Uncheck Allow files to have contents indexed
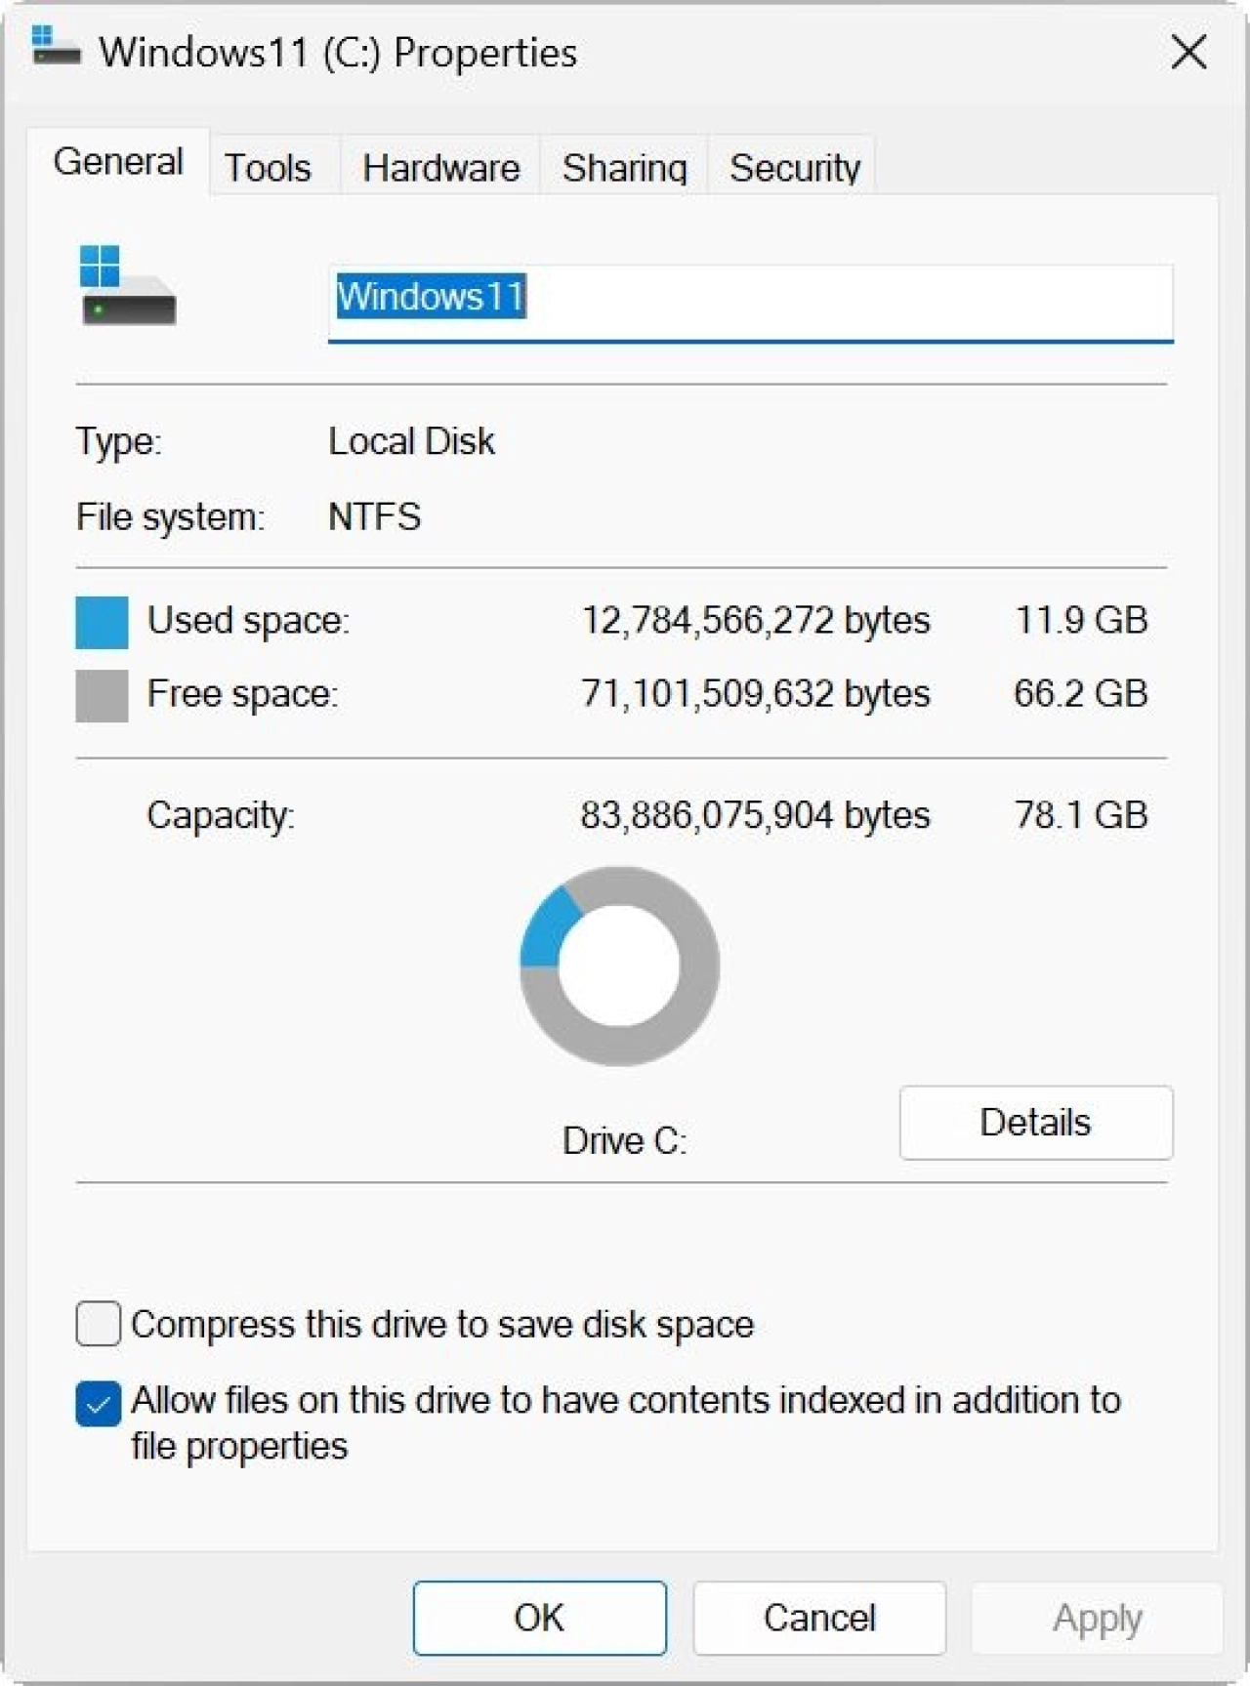Image resolution: width=1250 pixels, height=1686 pixels. click(99, 1403)
